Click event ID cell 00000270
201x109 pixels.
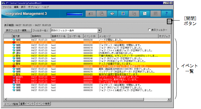coord(88,72)
